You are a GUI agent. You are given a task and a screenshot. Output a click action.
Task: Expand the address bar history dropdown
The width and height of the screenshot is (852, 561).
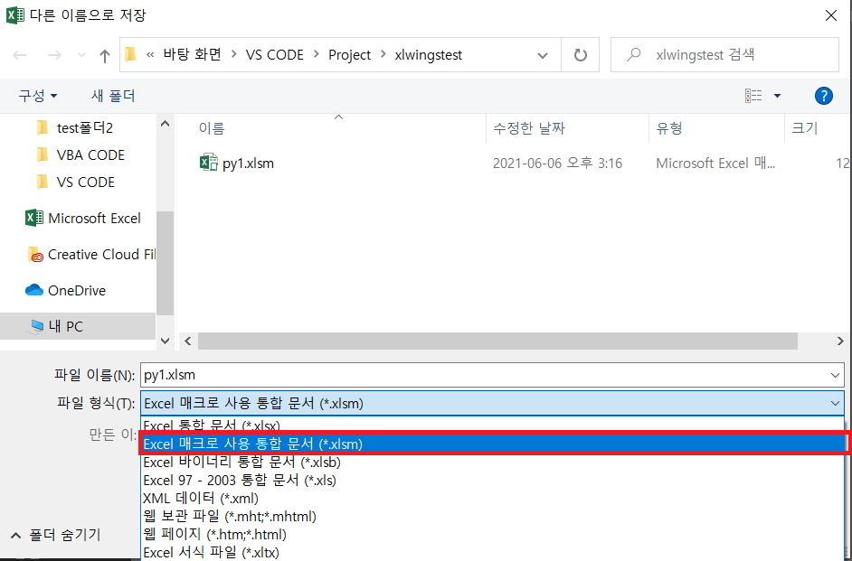click(x=543, y=55)
